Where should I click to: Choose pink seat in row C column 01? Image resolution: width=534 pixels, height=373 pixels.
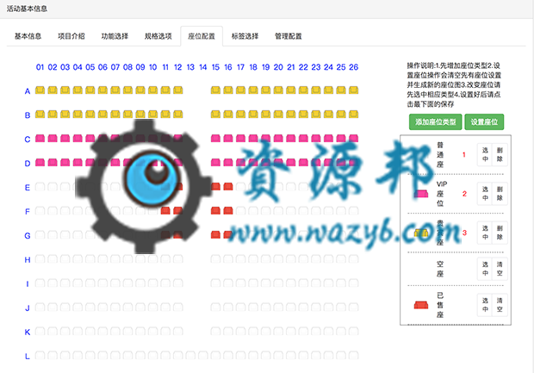pyautogui.click(x=40, y=139)
